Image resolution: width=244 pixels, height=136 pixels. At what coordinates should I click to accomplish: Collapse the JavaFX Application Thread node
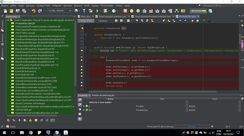click(8, 20)
